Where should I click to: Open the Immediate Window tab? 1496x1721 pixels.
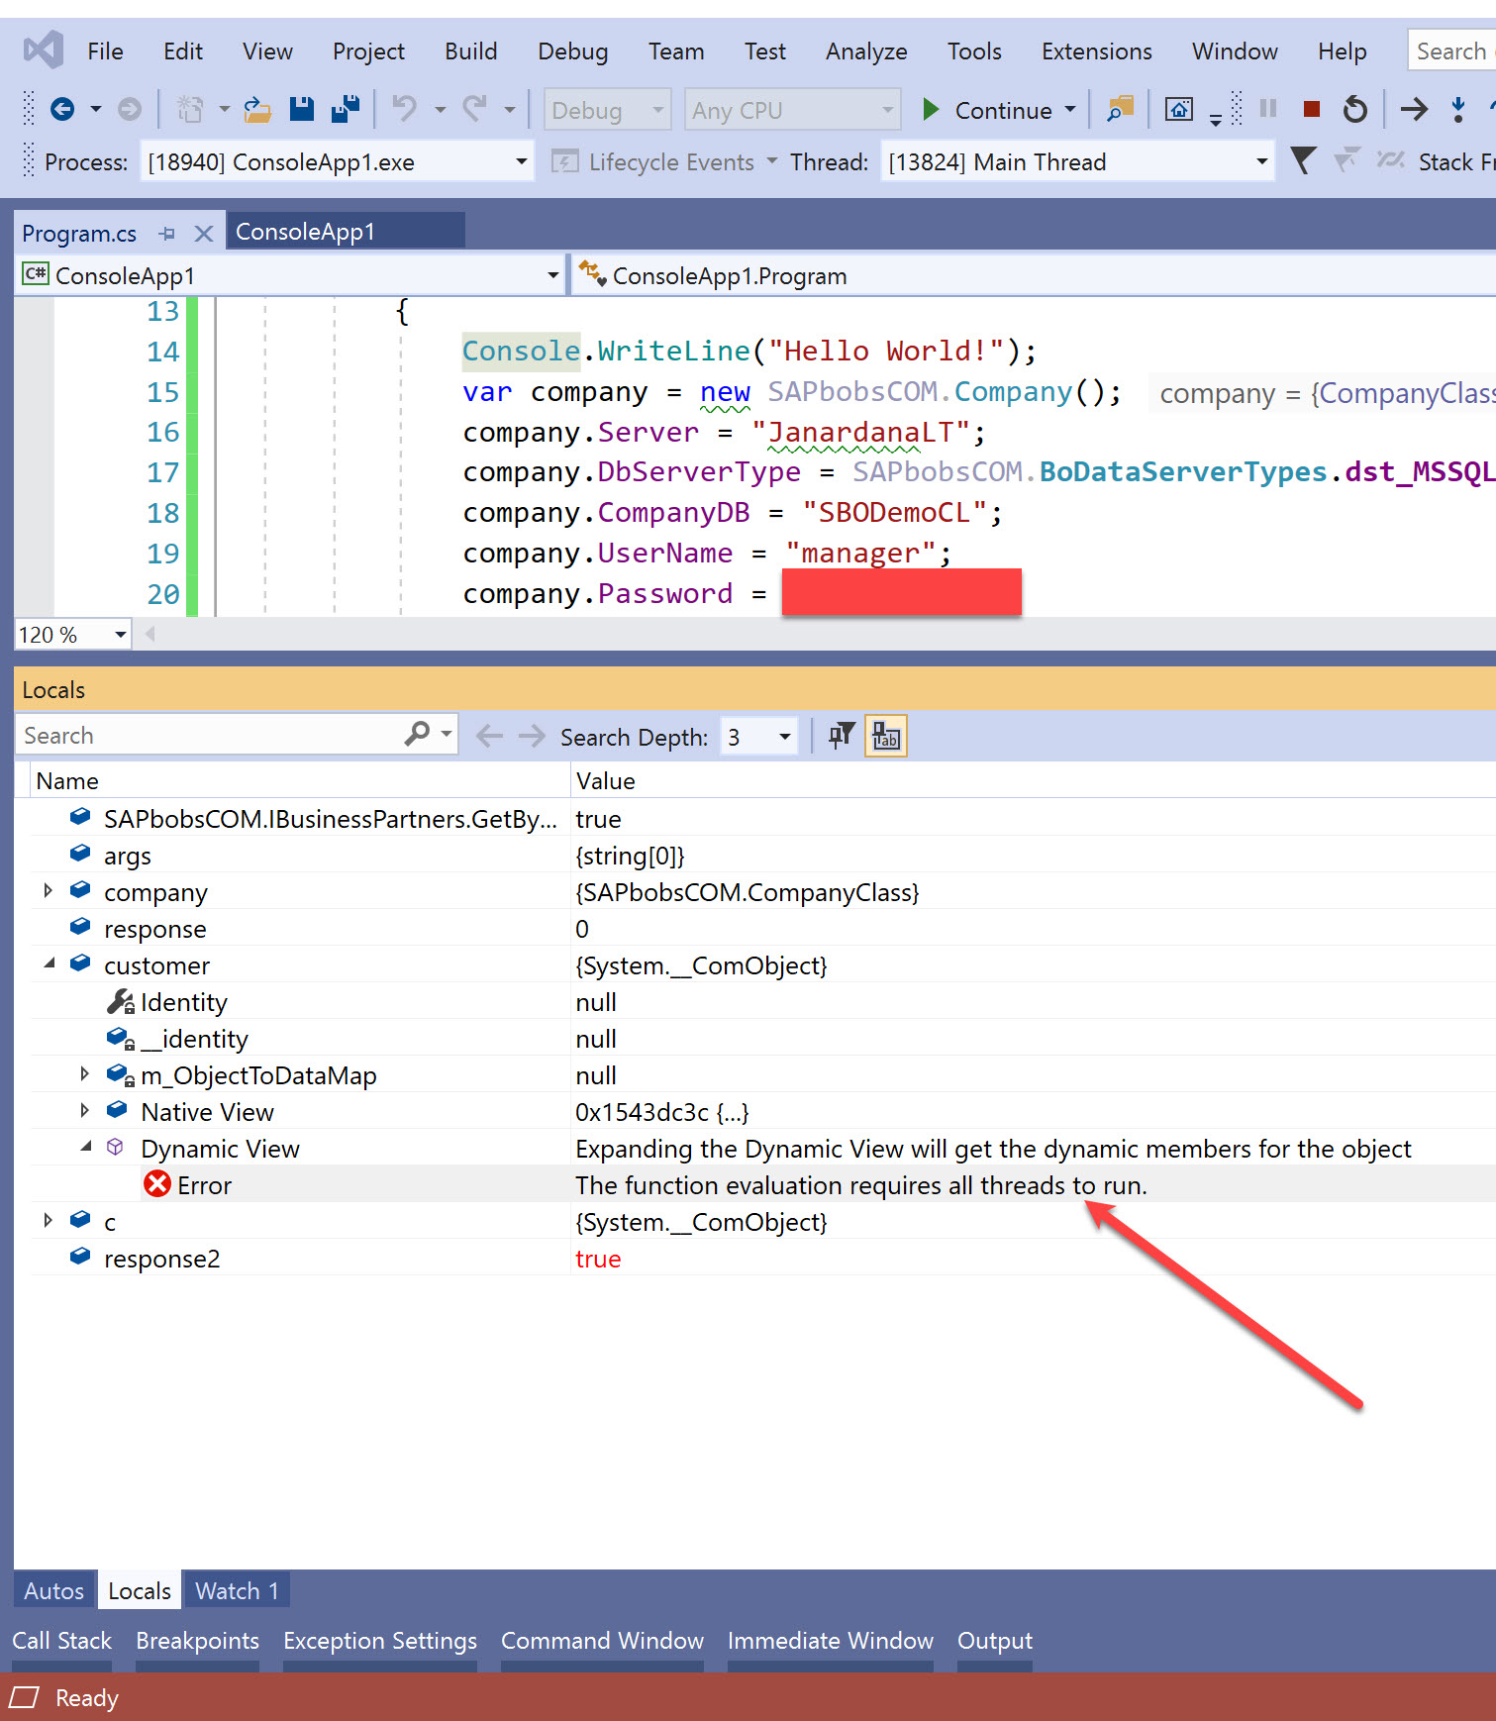831,1641
